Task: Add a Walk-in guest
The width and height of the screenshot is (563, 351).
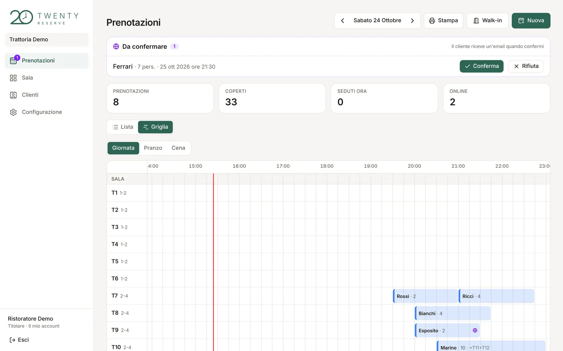Action: pyautogui.click(x=487, y=21)
